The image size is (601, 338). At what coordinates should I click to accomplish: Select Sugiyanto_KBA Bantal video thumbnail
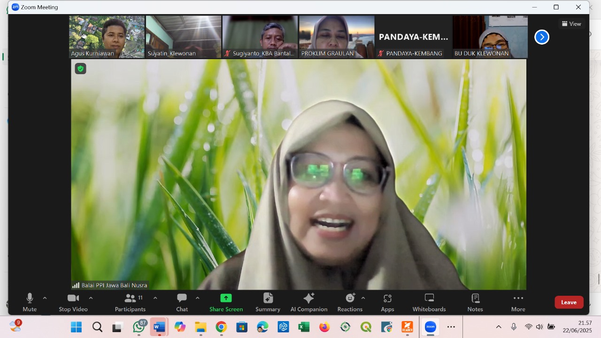pos(260,37)
